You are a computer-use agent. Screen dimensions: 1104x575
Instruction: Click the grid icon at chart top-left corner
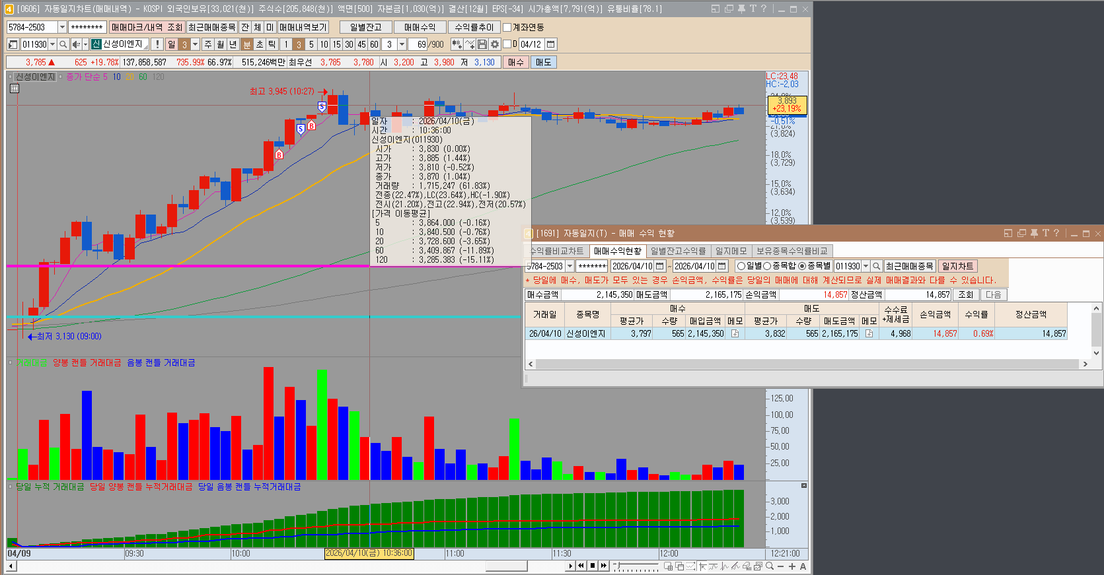(x=14, y=88)
